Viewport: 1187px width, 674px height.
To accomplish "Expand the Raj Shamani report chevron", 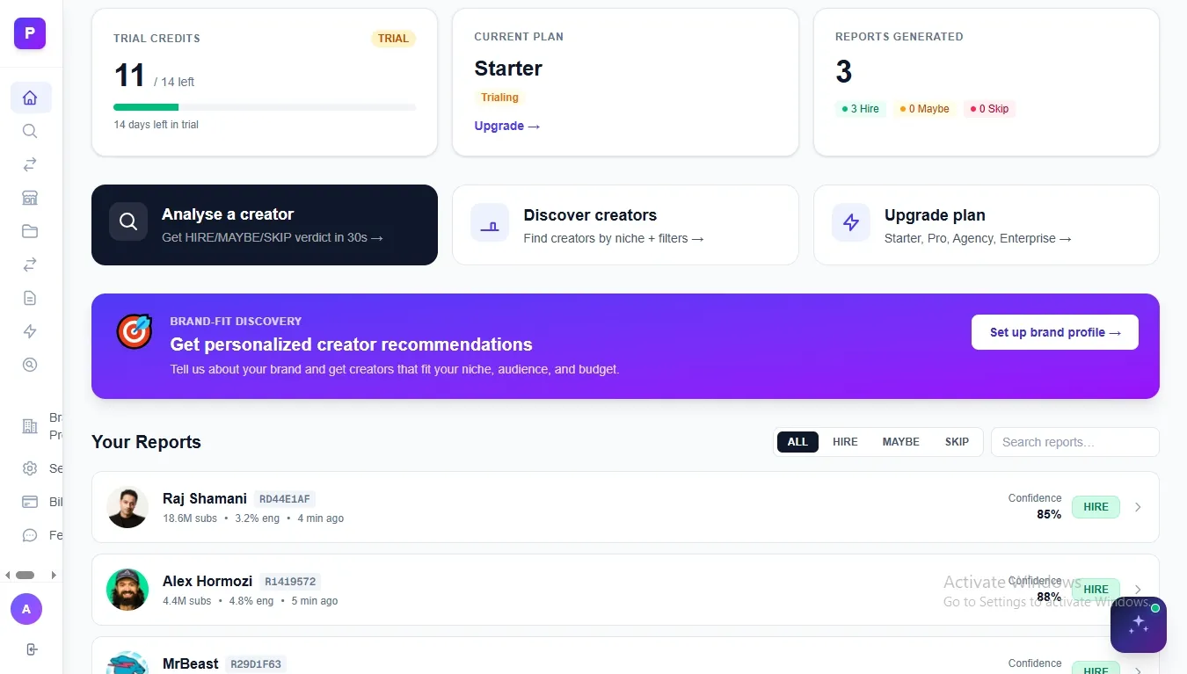I will [1138, 507].
